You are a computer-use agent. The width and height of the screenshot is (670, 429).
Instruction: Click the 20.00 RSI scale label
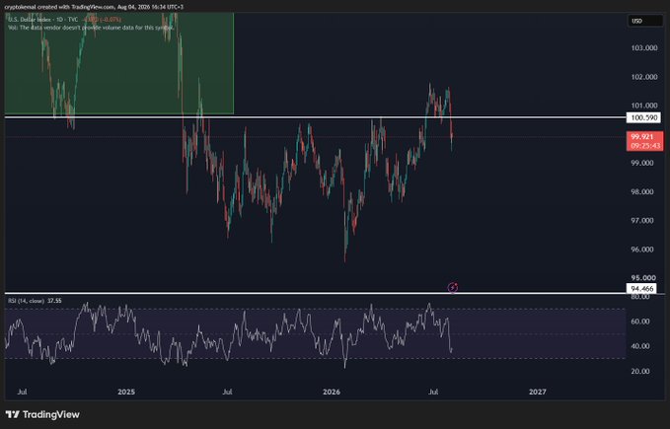(x=640, y=372)
